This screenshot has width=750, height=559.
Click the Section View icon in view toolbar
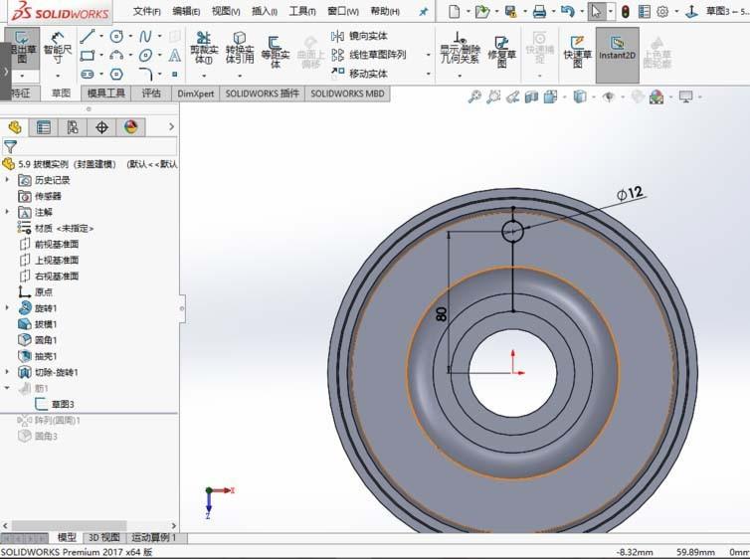[531, 97]
